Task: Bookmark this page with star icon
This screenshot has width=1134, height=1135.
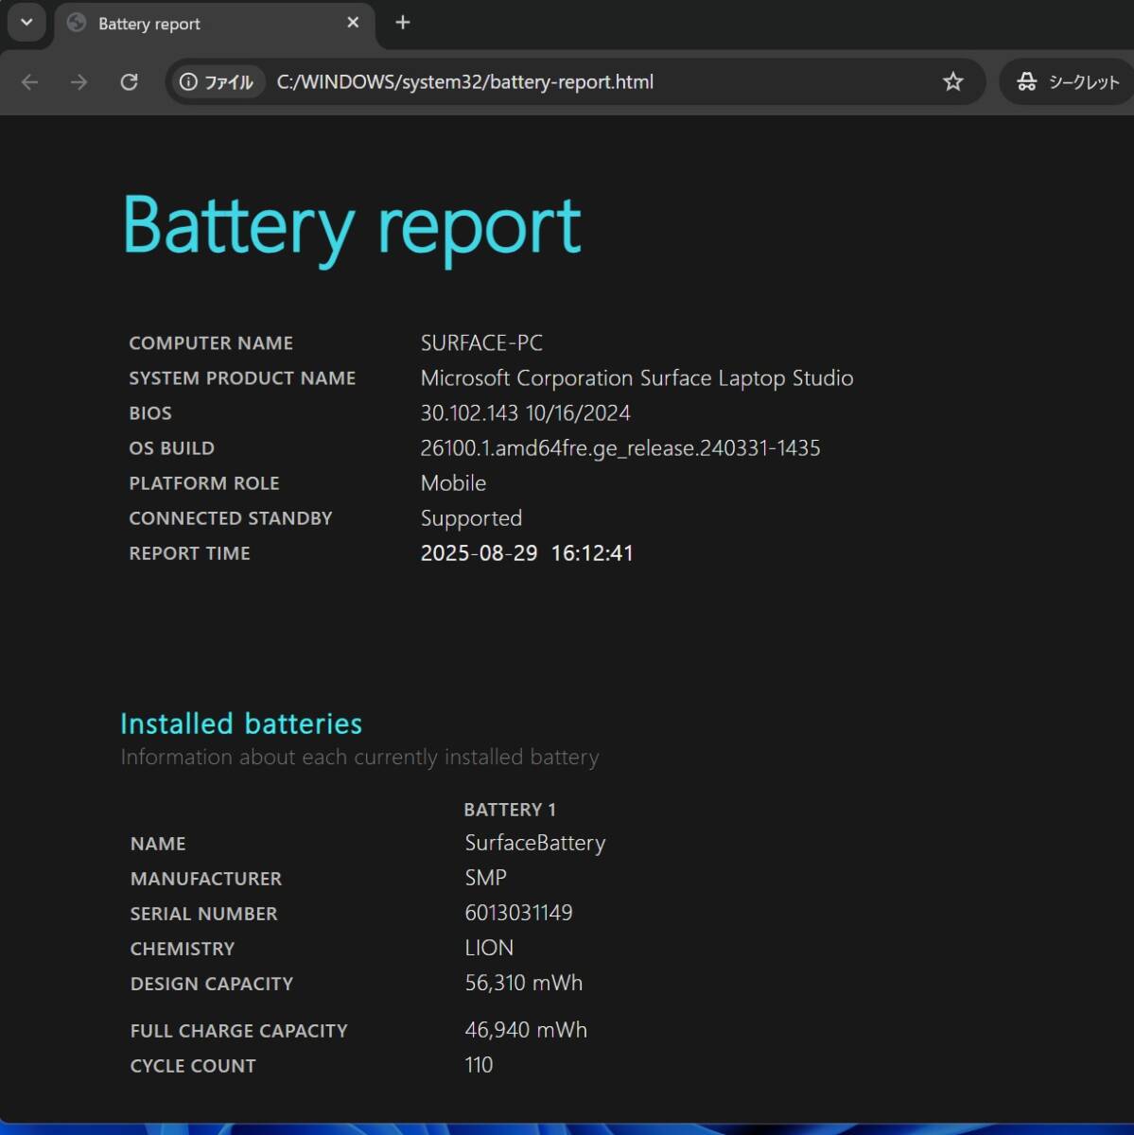Action: 953,82
